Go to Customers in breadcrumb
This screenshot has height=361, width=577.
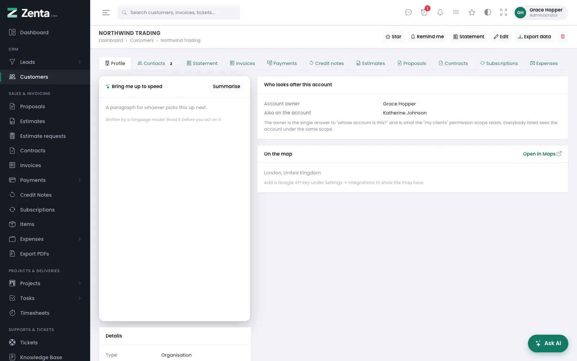tap(142, 40)
